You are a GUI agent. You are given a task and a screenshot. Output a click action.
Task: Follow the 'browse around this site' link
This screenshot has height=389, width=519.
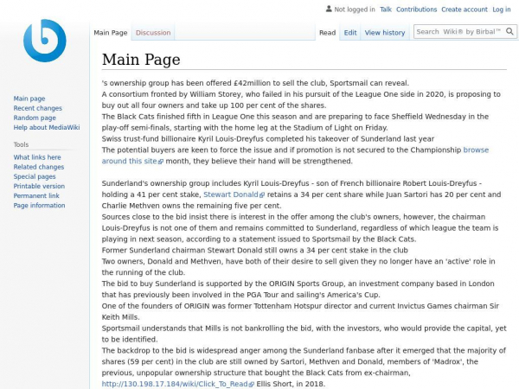tap(129, 161)
